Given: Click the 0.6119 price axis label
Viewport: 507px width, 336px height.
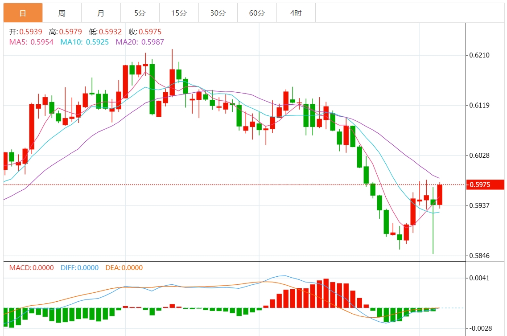Looking at the screenshot, I should click(x=479, y=105).
